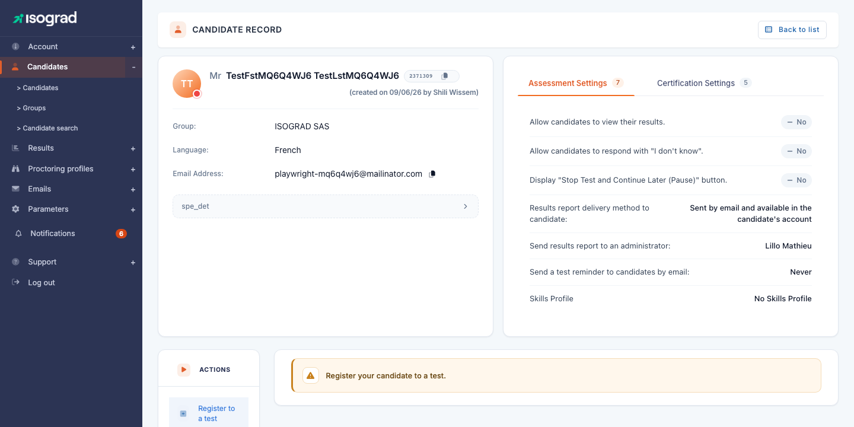Click the Actions play icon
Screen dimensions: 854x427
point(184,369)
